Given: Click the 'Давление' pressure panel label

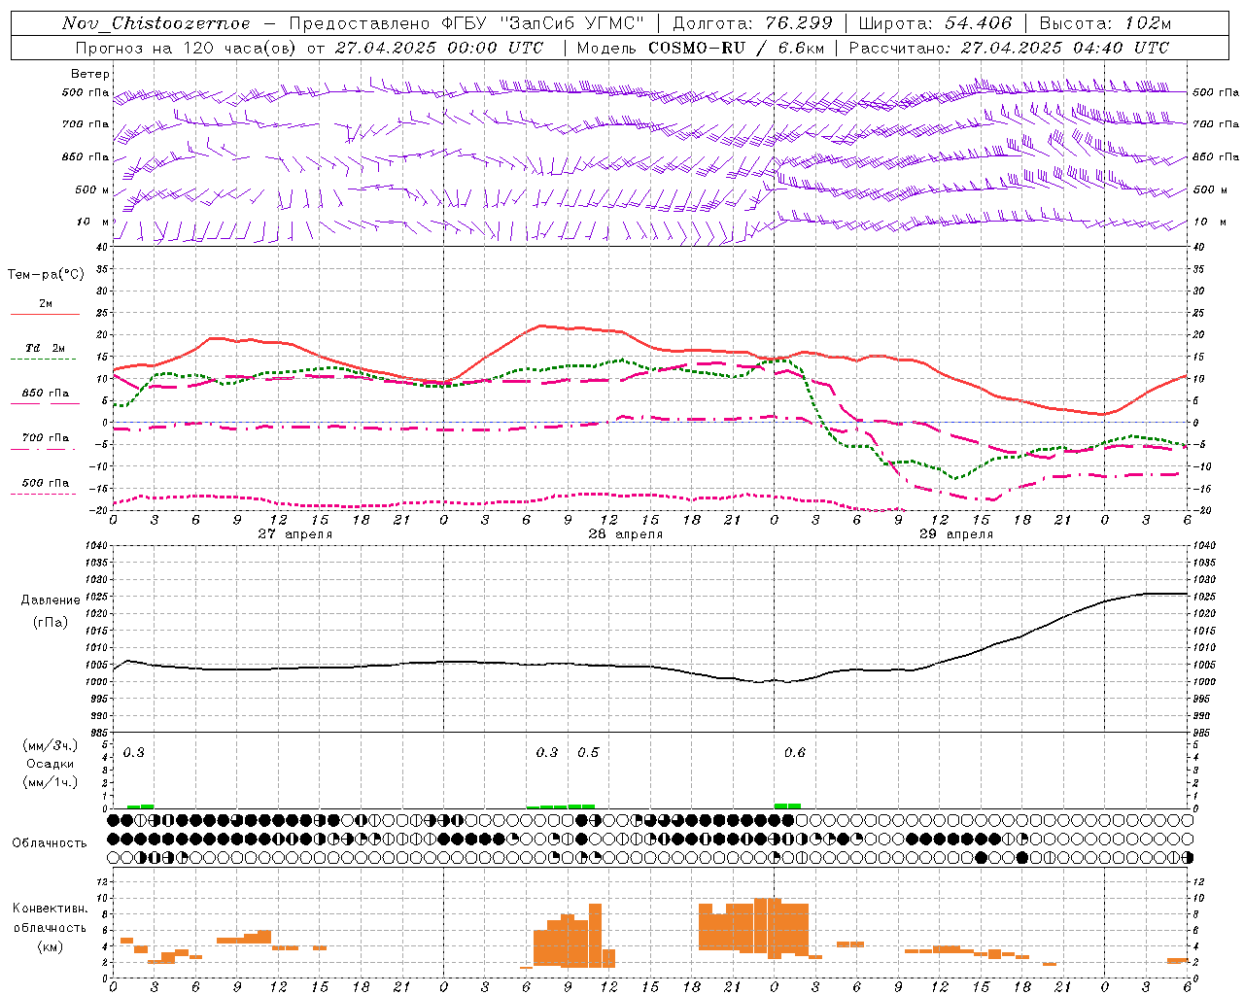Looking at the screenshot, I should [x=50, y=600].
